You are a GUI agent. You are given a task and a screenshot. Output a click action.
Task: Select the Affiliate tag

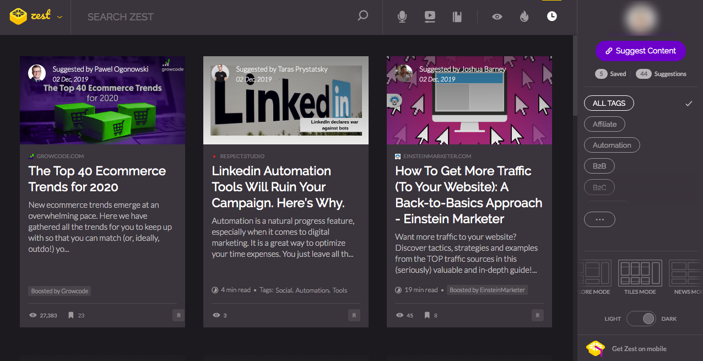pyautogui.click(x=604, y=124)
